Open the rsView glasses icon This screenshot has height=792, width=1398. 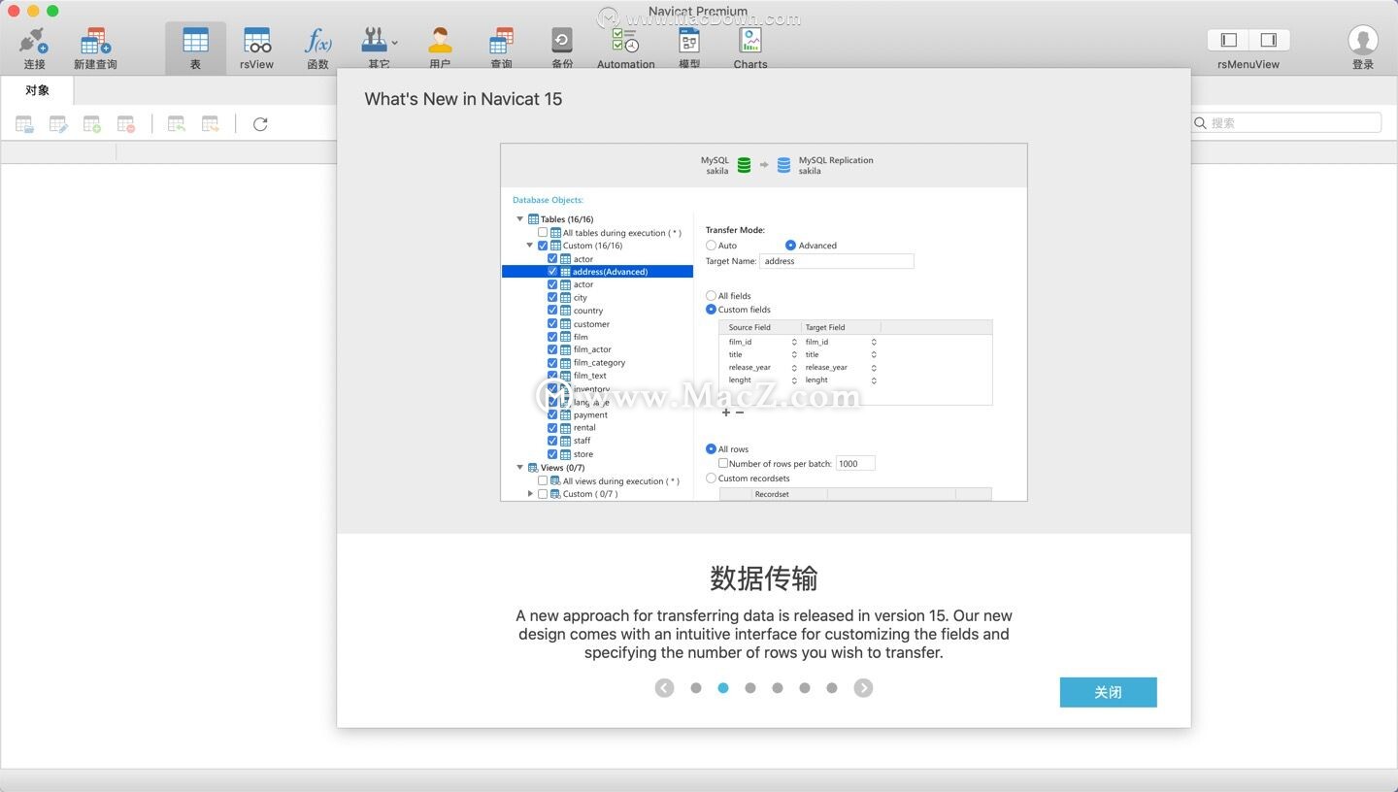[257, 41]
